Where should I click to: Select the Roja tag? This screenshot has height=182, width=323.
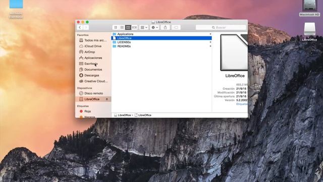(93, 111)
